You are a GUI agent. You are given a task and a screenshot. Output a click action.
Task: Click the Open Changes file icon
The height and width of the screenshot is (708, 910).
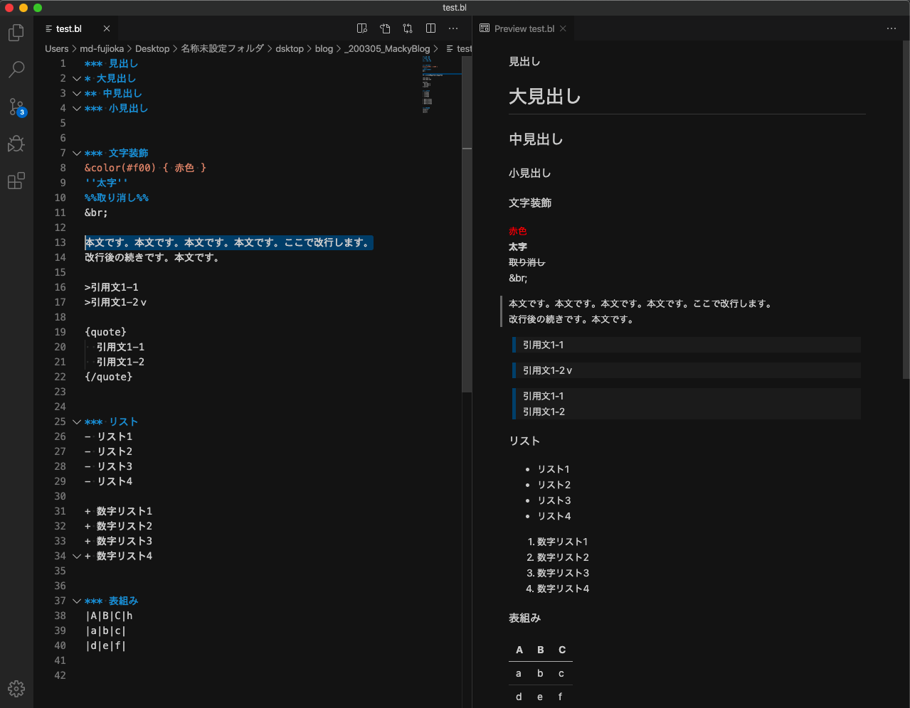tap(385, 28)
